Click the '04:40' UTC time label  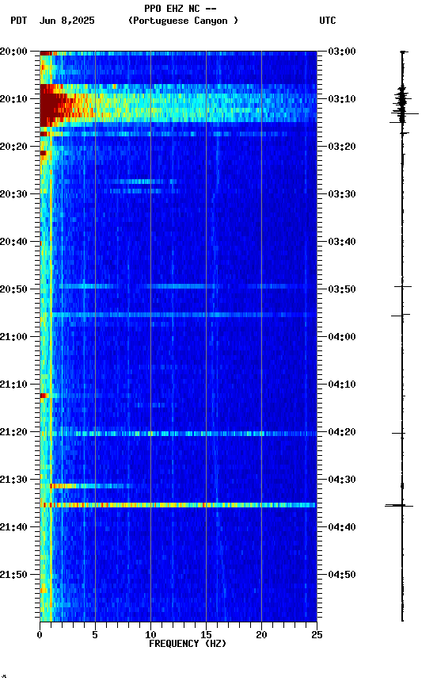(x=342, y=527)
